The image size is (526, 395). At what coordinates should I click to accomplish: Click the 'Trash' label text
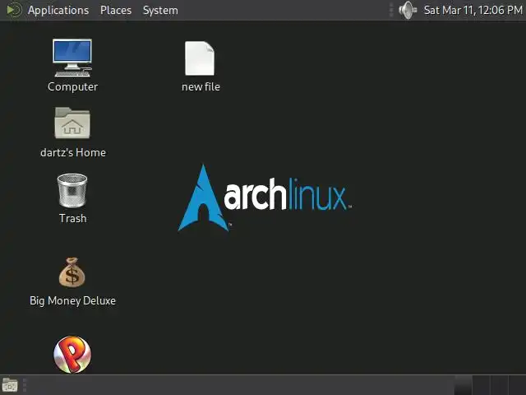pyautogui.click(x=73, y=218)
